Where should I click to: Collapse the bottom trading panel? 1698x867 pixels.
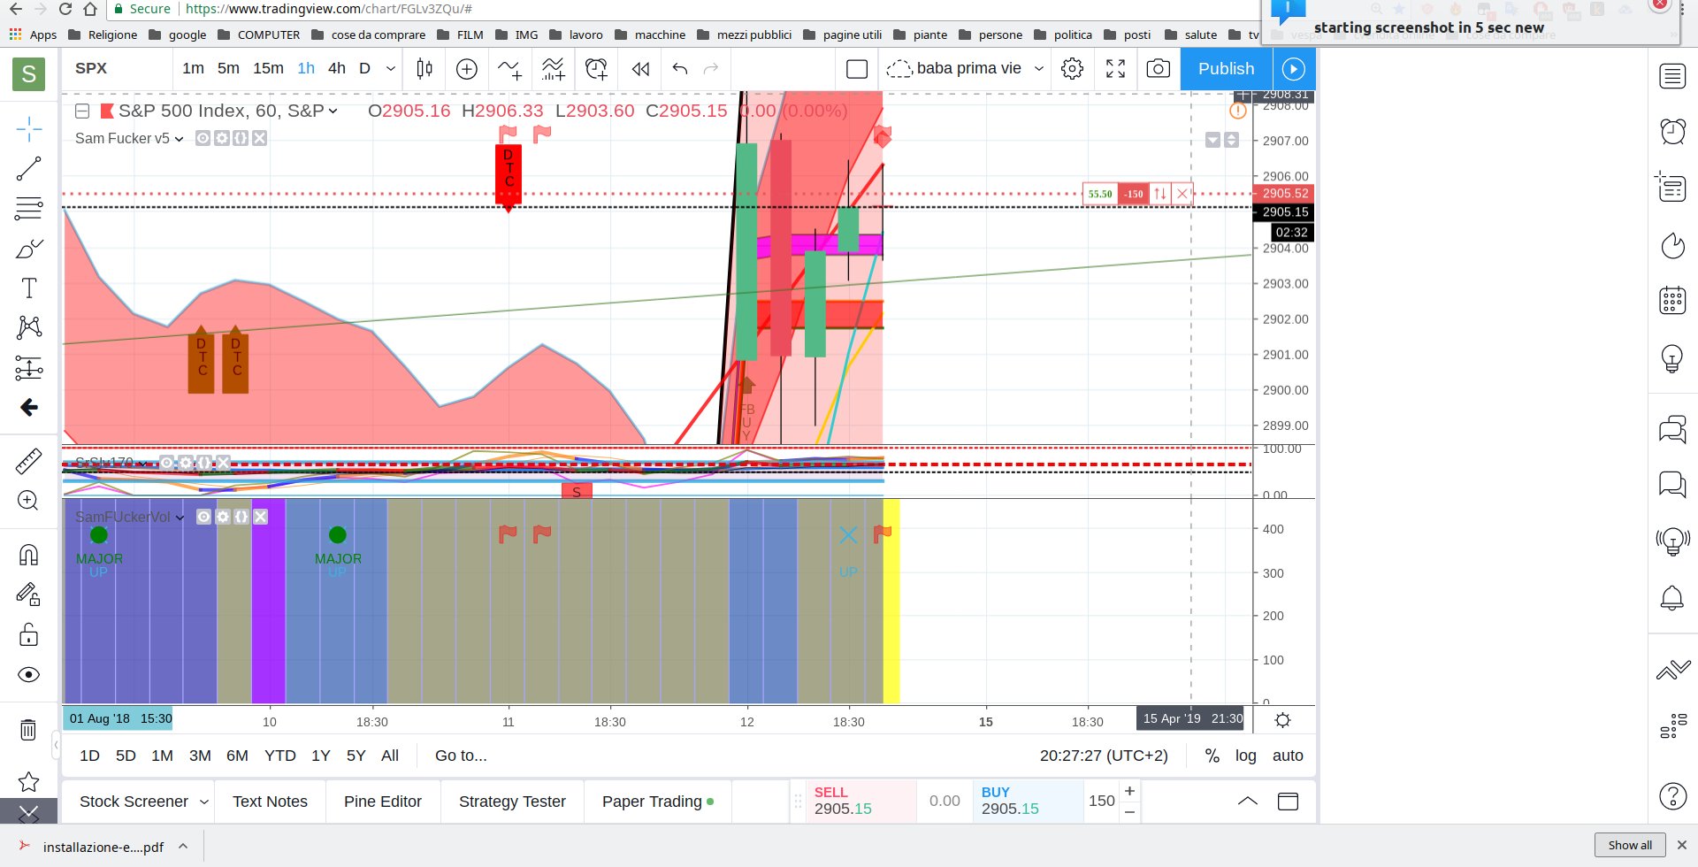[x=1247, y=802]
